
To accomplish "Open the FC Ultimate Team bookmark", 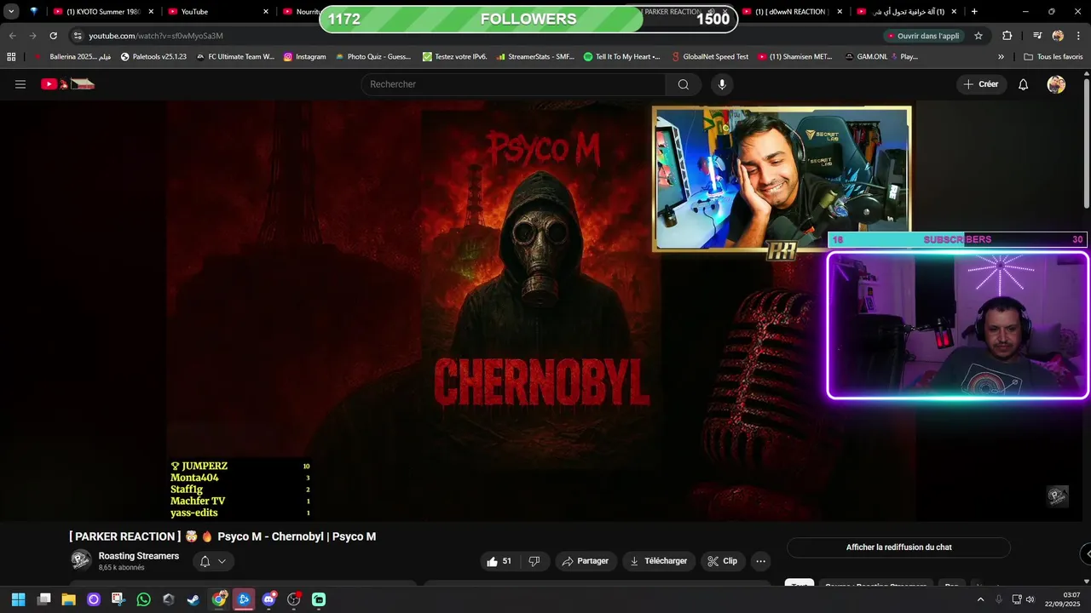I will [235, 57].
